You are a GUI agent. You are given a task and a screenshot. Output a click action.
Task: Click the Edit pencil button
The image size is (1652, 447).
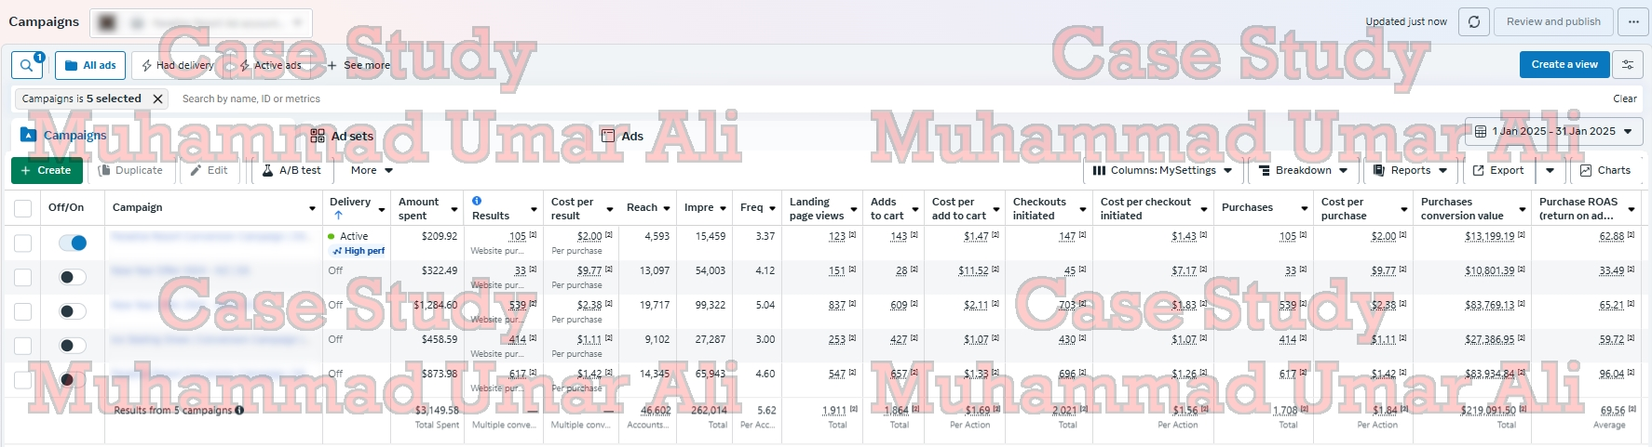click(x=210, y=170)
